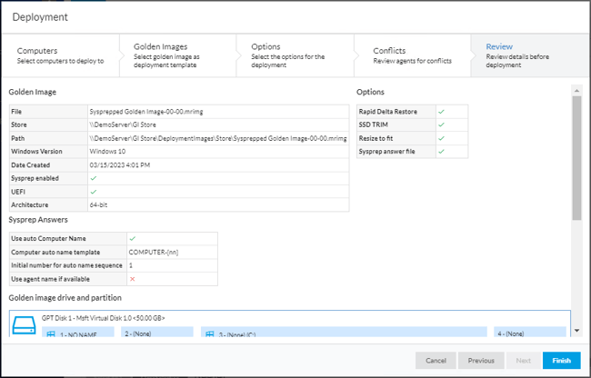Click the Sysprep enabled green checkmark
Image resolution: width=591 pixels, height=378 pixels.
pyautogui.click(x=94, y=178)
